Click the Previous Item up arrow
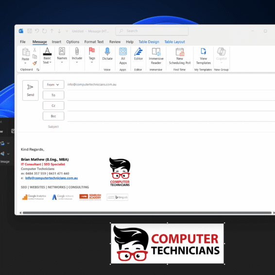The height and width of the screenshot is (275, 275). click(x=52, y=31)
